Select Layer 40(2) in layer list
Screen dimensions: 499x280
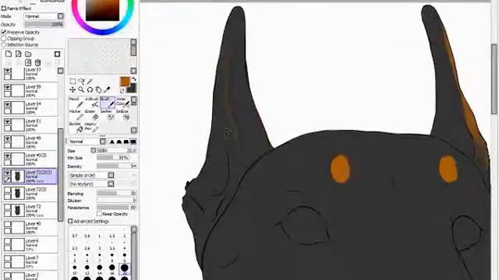point(30,159)
